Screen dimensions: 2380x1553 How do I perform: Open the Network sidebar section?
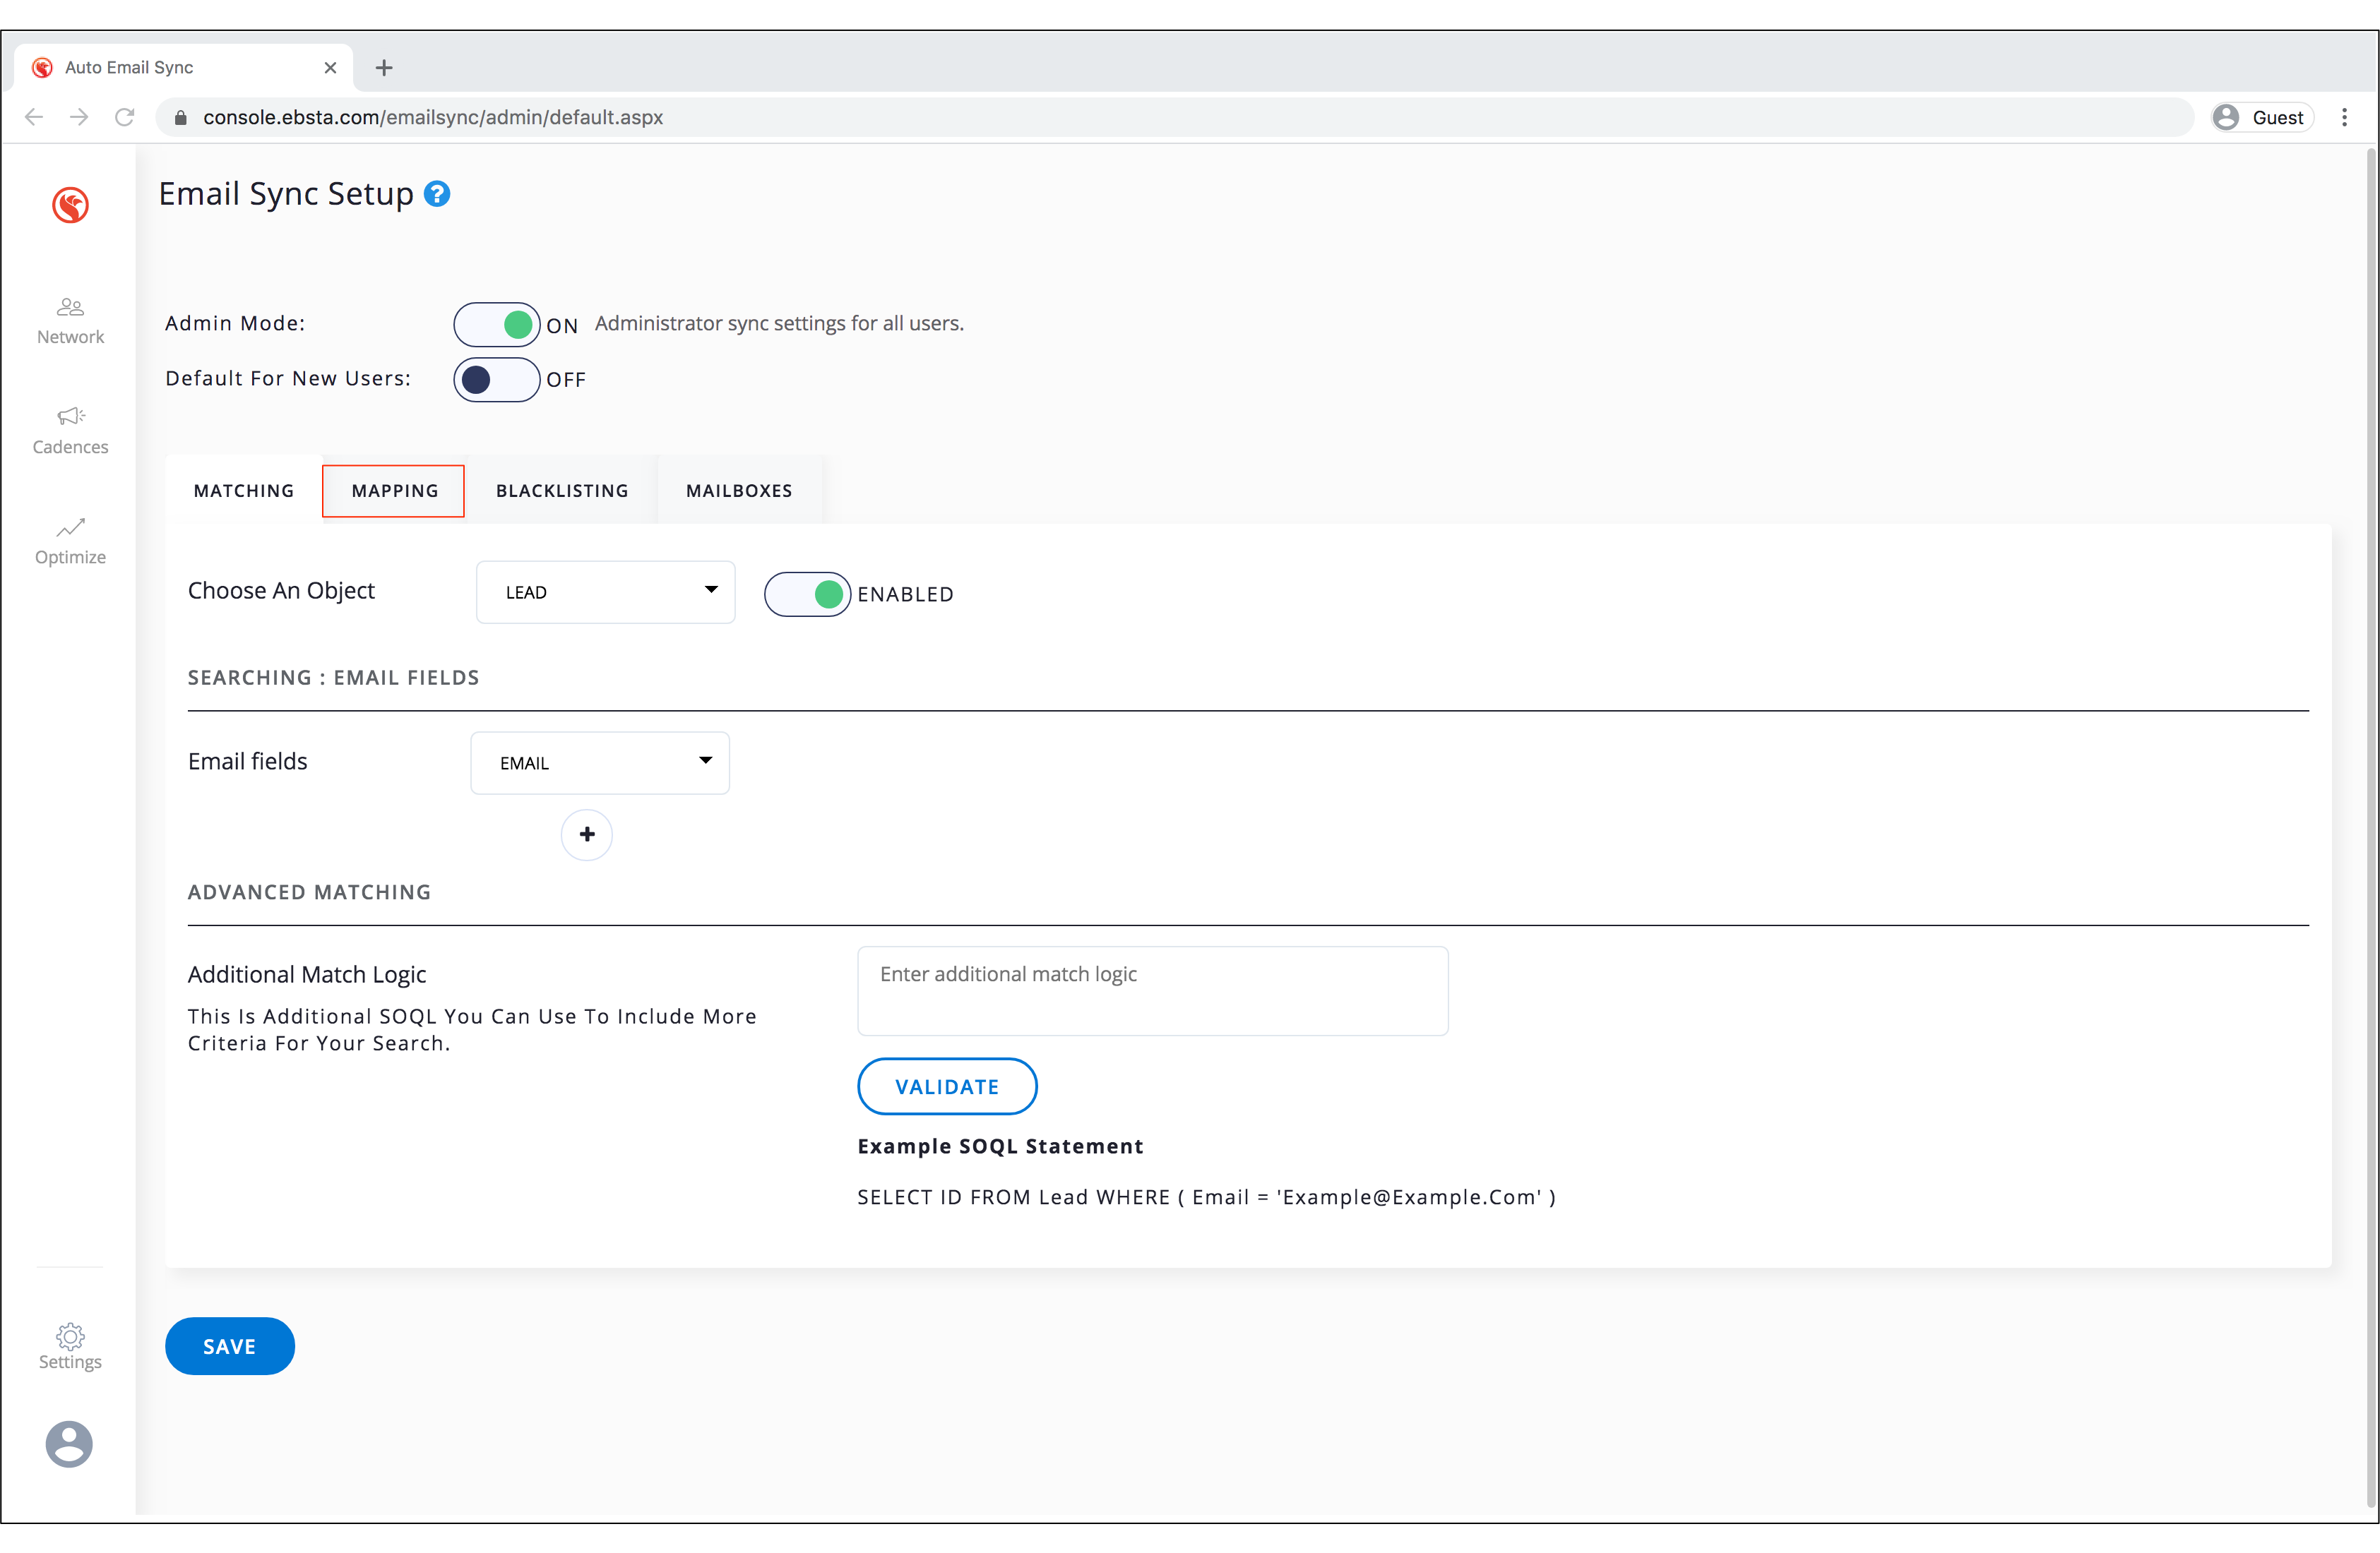70,320
